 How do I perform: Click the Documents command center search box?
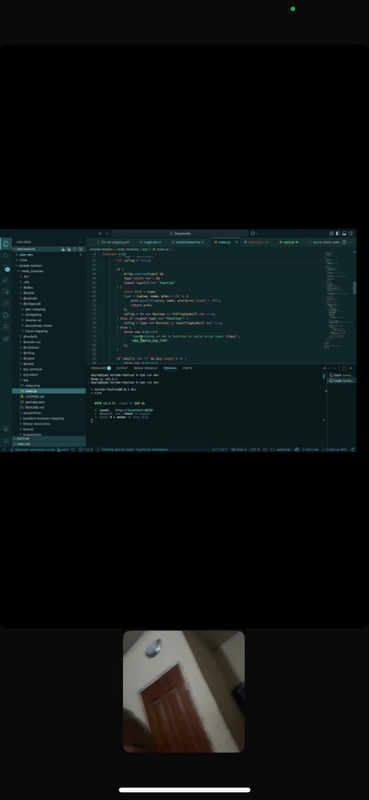point(180,233)
